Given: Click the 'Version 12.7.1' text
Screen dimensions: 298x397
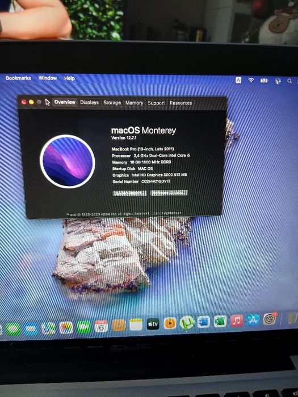Looking at the screenshot, I should (x=124, y=138).
